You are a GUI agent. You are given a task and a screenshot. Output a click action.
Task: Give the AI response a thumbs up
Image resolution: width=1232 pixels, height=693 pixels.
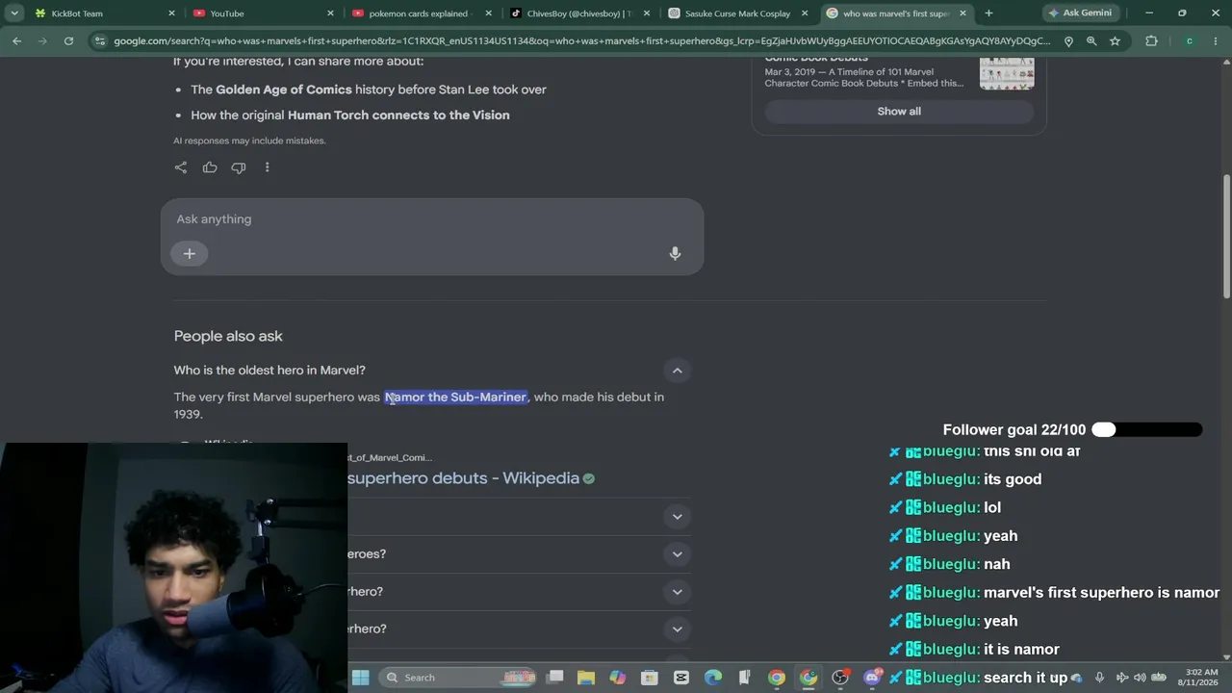click(x=210, y=167)
